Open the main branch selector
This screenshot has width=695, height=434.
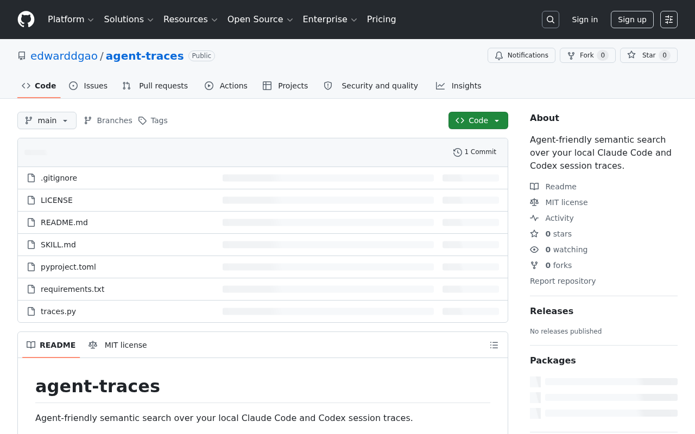[47, 120]
